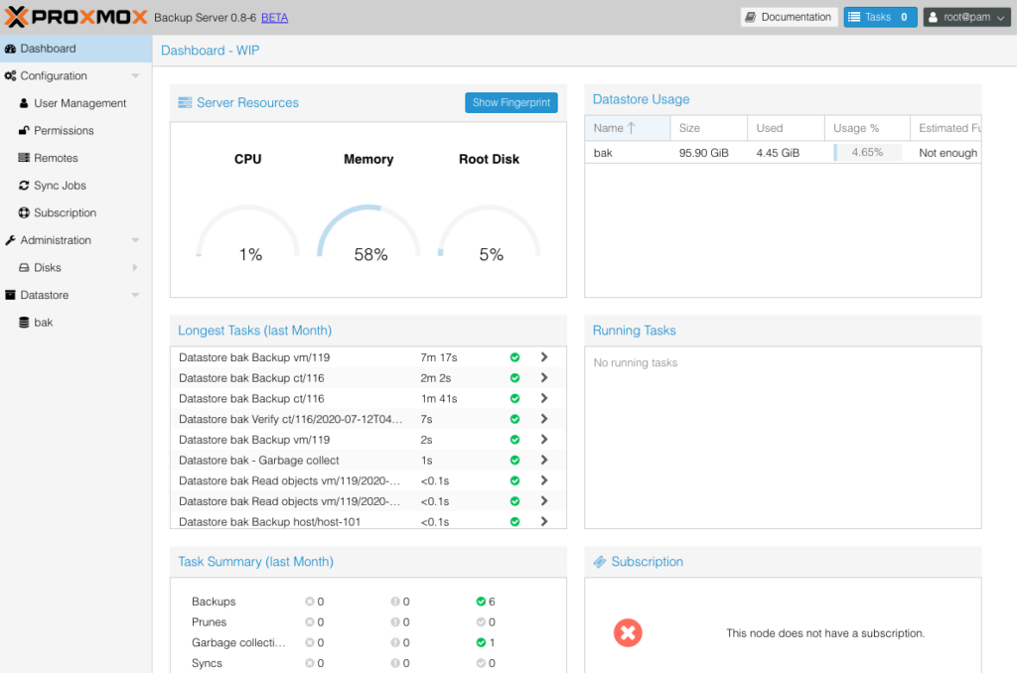Viewport: 1017px width, 673px height.
Task: Click the 95.90 GiB size cell
Action: [704, 153]
